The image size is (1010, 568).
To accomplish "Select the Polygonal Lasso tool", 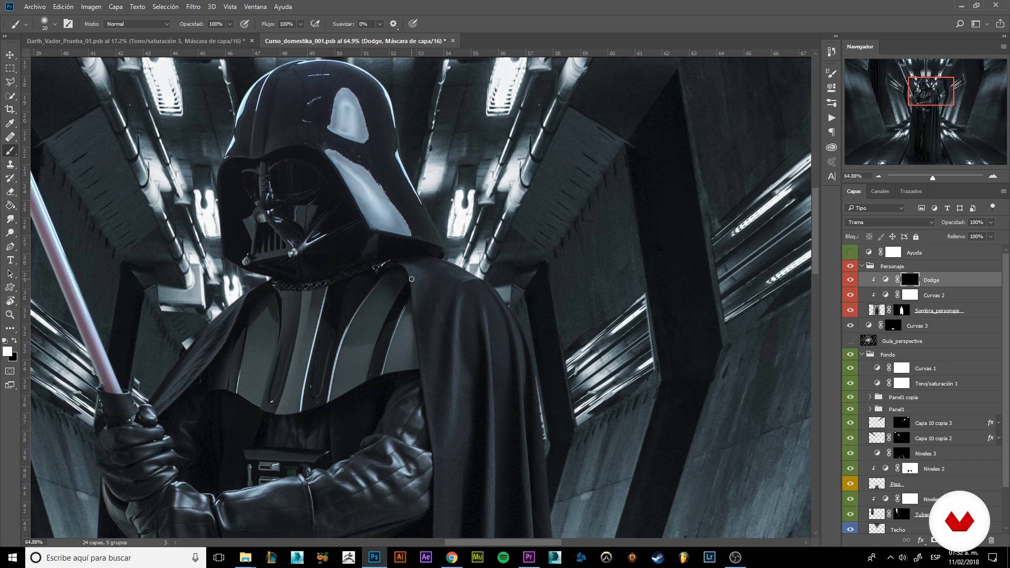I will coord(10,82).
